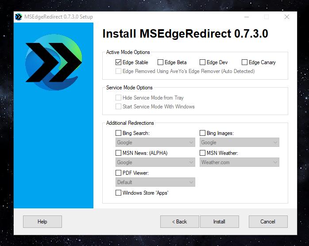This screenshot has height=246, width=309.
Task: Check the Edge Canary option
Action: (x=244, y=62)
